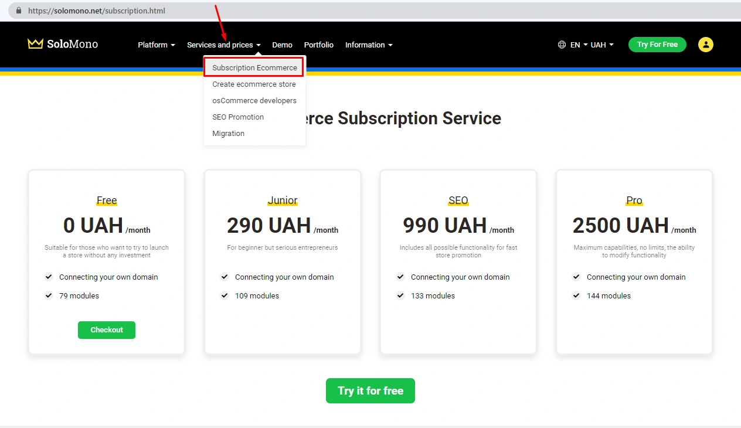
Task: Open the yellow user account icon
Action: coord(705,45)
